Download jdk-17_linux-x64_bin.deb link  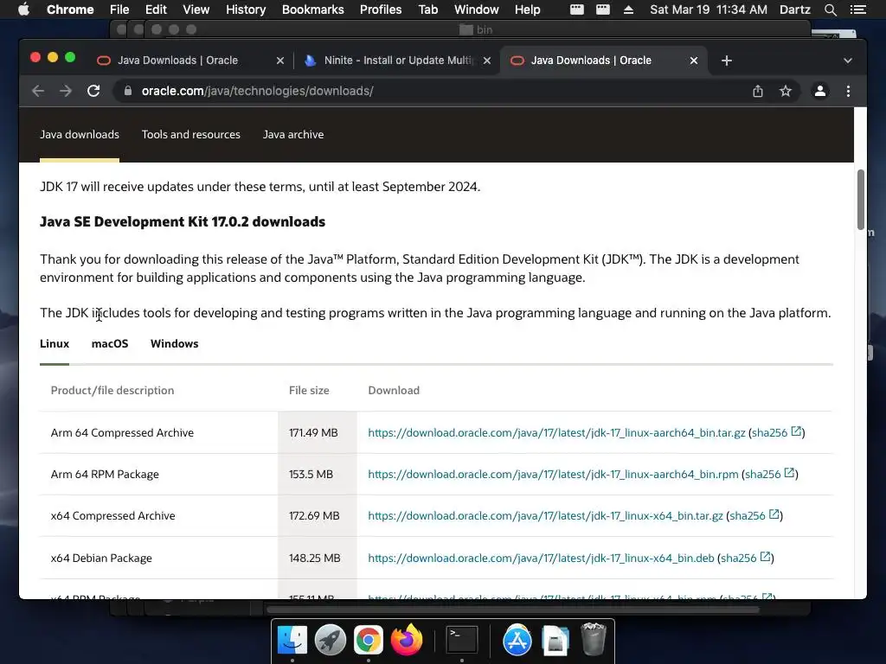tap(541, 558)
